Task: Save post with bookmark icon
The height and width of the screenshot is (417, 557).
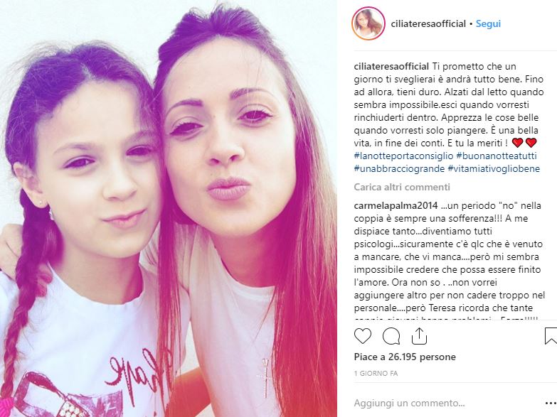Action: tap(551, 336)
